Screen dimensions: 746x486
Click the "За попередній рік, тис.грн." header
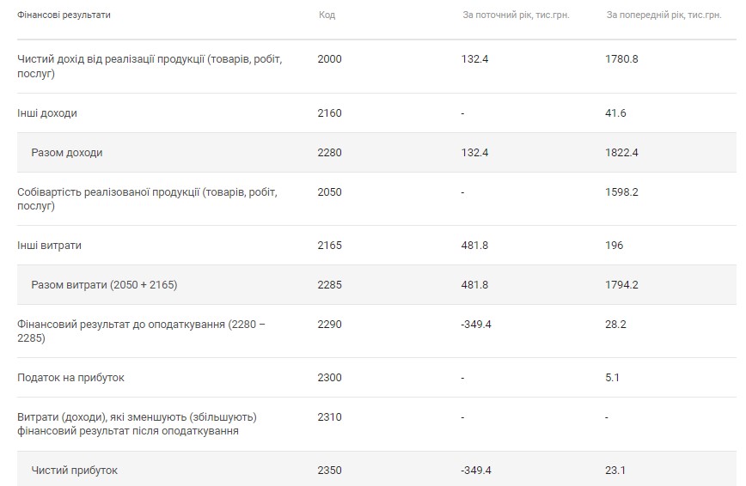(663, 15)
